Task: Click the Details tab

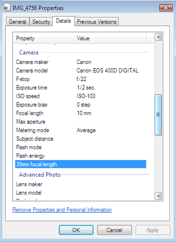Action: tap(63, 21)
